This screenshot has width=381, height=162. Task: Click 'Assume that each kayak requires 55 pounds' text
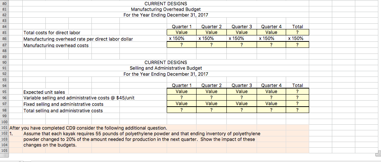click(142, 134)
